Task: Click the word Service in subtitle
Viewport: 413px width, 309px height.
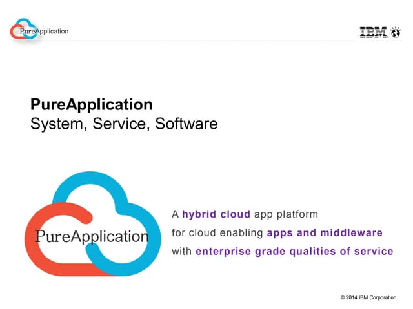Action: pos(117,124)
